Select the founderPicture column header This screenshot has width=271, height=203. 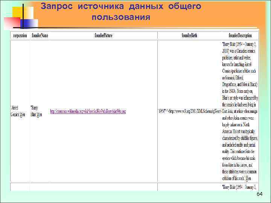point(104,36)
